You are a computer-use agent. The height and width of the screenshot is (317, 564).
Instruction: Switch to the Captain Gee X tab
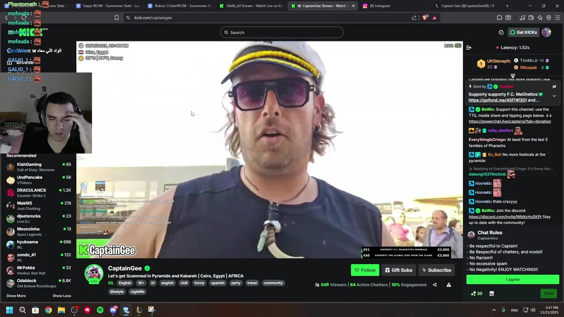[466, 6]
